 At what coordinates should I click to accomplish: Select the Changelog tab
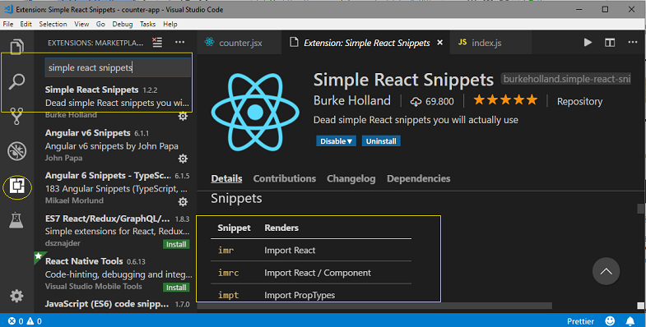click(351, 178)
